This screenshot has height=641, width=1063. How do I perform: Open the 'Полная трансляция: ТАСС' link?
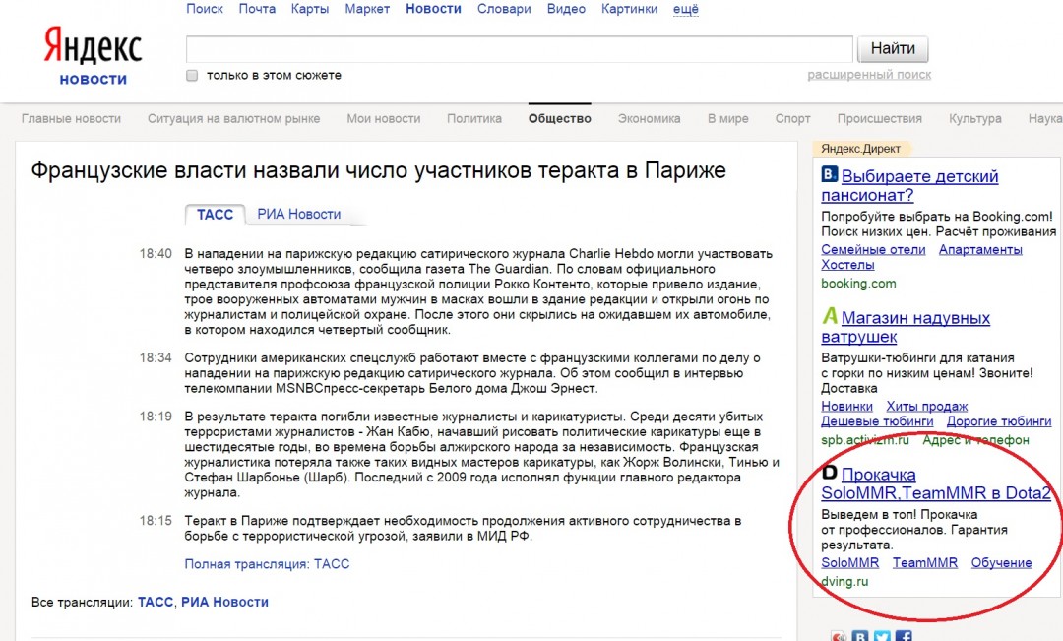pos(267,563)
